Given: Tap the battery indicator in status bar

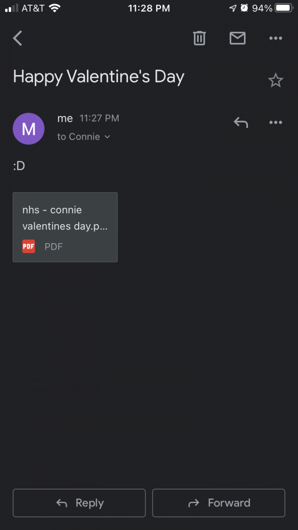Looking at the screenshot, I should coord(284,8).
